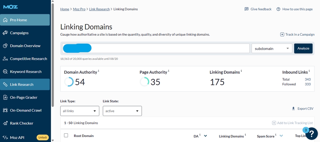Click the Link Research chain icon
Image resolution: width=320 pixels, height=142 pixels.
(x=5, y=84)
